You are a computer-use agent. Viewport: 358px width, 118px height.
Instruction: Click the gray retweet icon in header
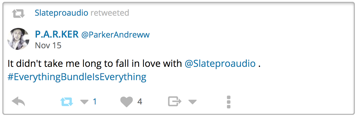18,13
